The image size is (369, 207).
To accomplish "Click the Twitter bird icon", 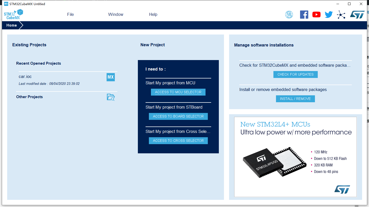I will [329, 15].
